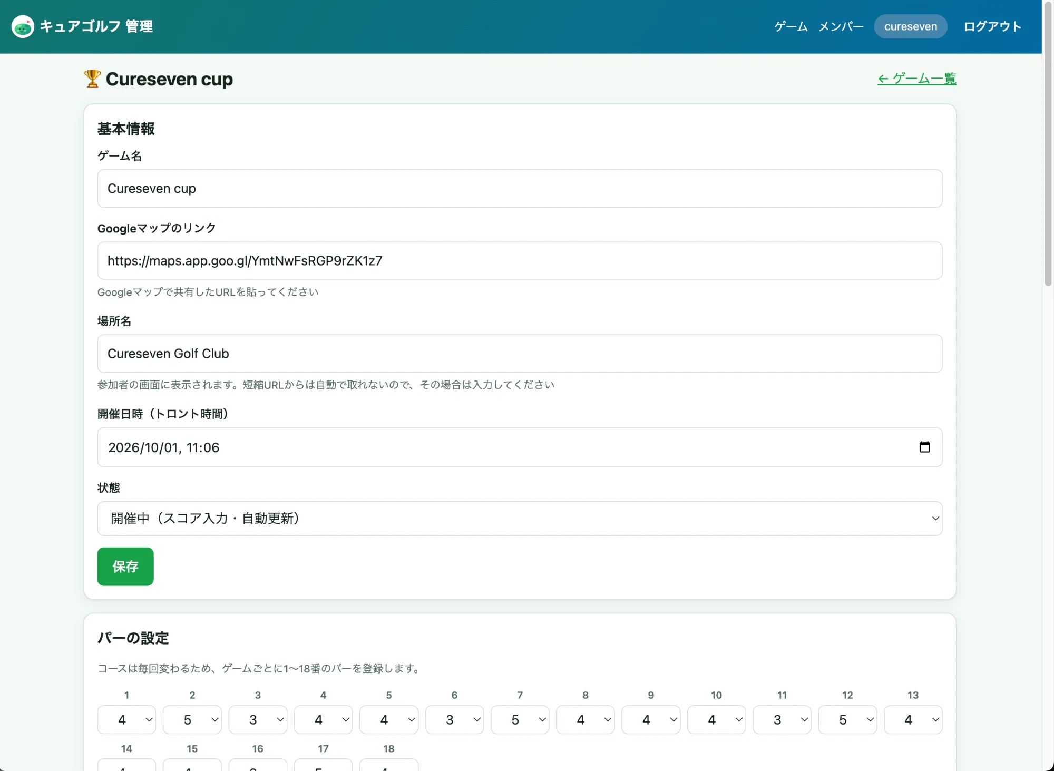Open par dropdown for hole 1
This screenshot has width=1054, height=771.
click(126, 720)
